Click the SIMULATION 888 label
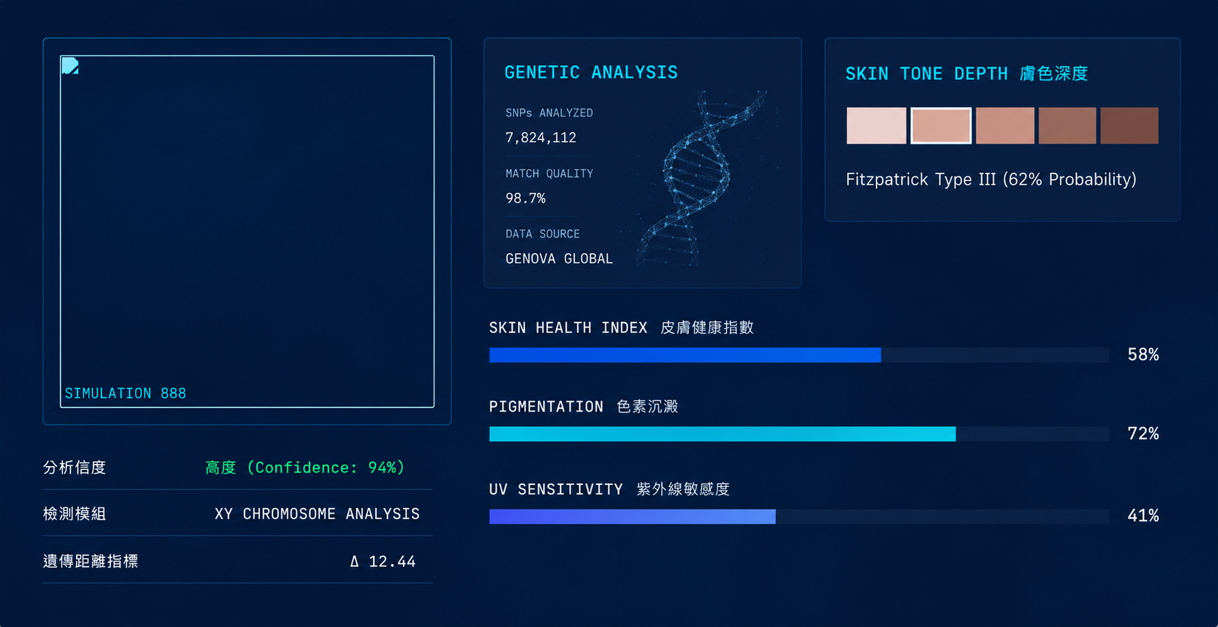The image size is (1218, 627). pos(125,394)
